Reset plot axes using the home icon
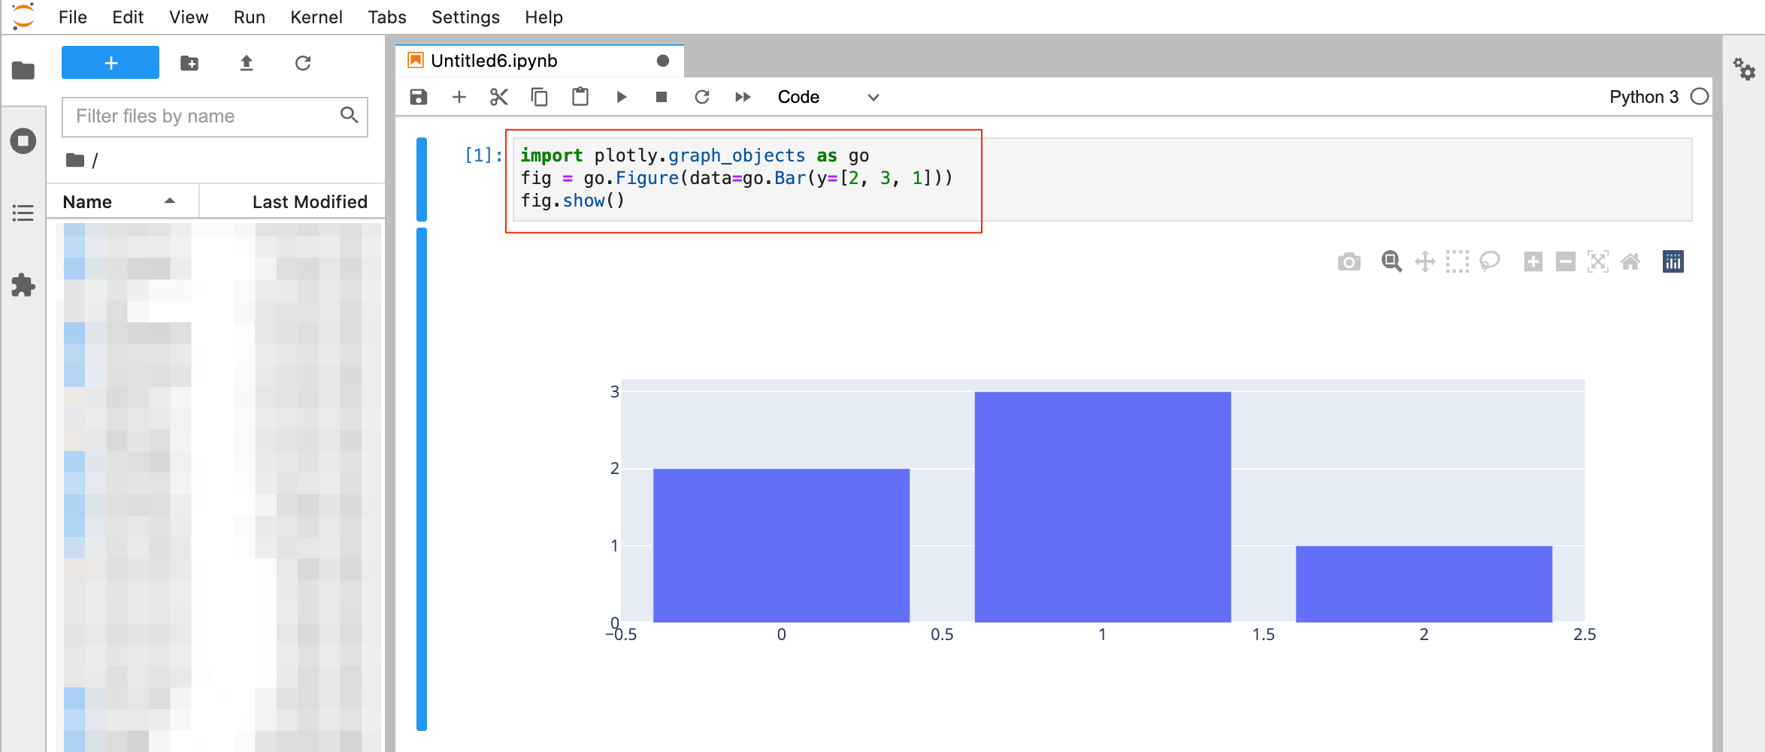The height and width of the screenshot is (752, 1765). [x=1631, y=261]
